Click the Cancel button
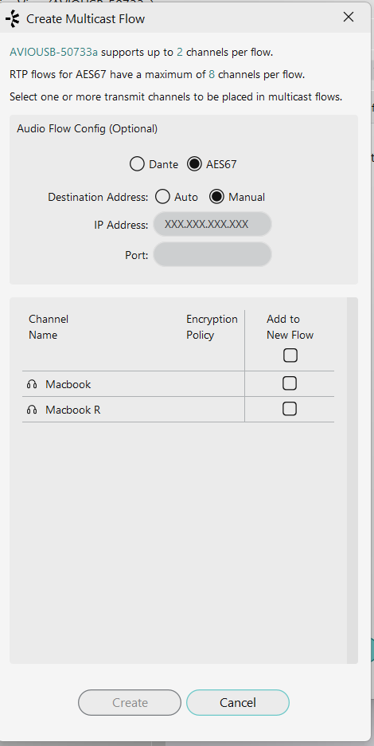This screenshot has width=374, height=746. (x=238, y=703)
